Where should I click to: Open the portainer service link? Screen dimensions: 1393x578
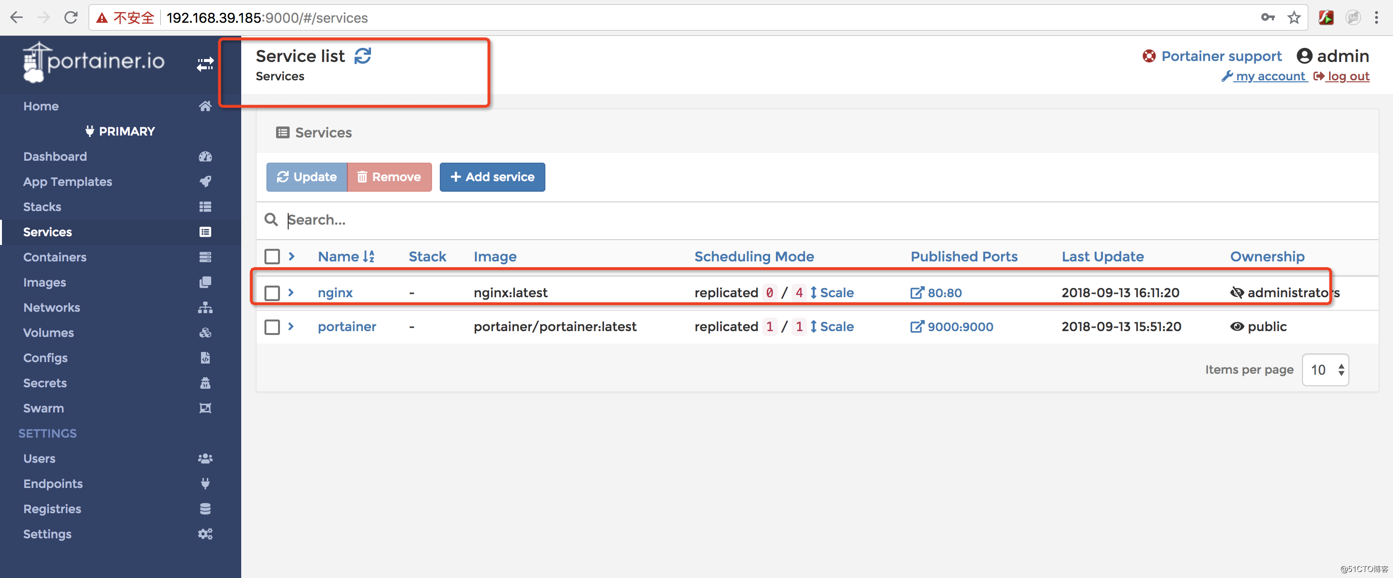click(x=347, y=327)
